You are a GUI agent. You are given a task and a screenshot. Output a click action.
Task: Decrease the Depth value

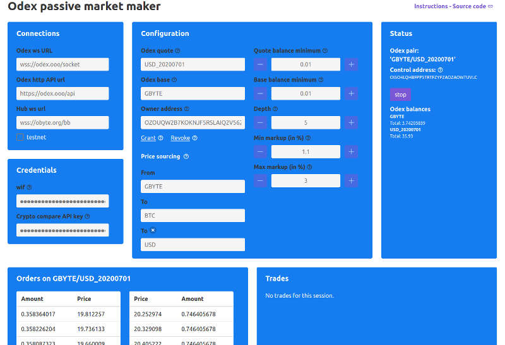pyautogui.click(x=260, y=122)
